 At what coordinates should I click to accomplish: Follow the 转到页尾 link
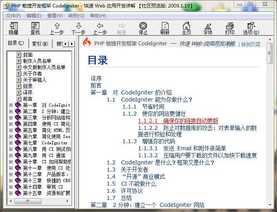click(x=251, y=44)
